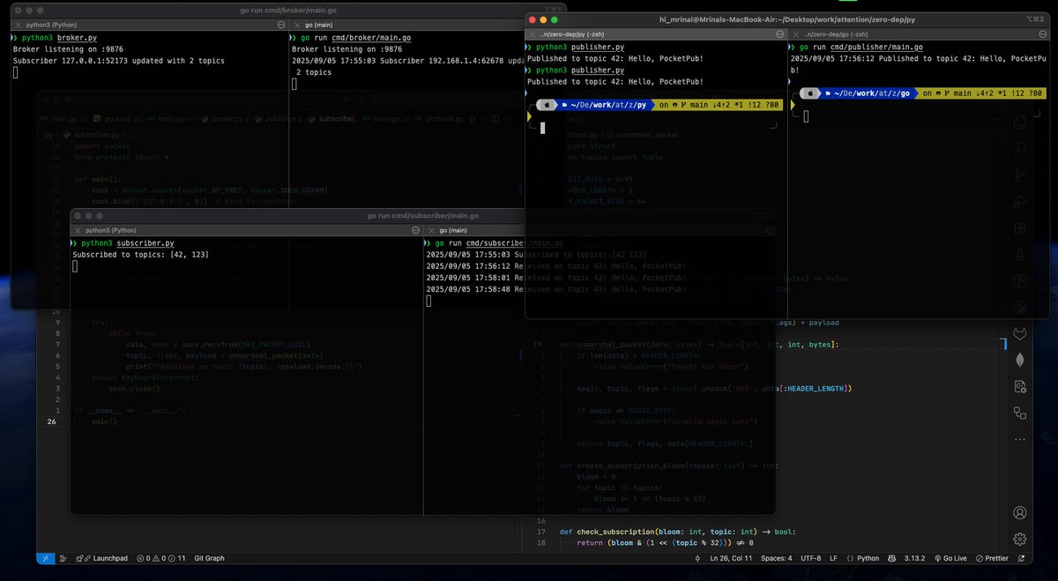Select ..n/zero-dep/go tab in publisher window
Screen dimensions: 1058x581
click(919, 34)
